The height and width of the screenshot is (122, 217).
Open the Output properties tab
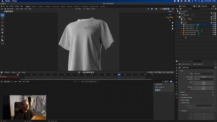click(176, 71)
